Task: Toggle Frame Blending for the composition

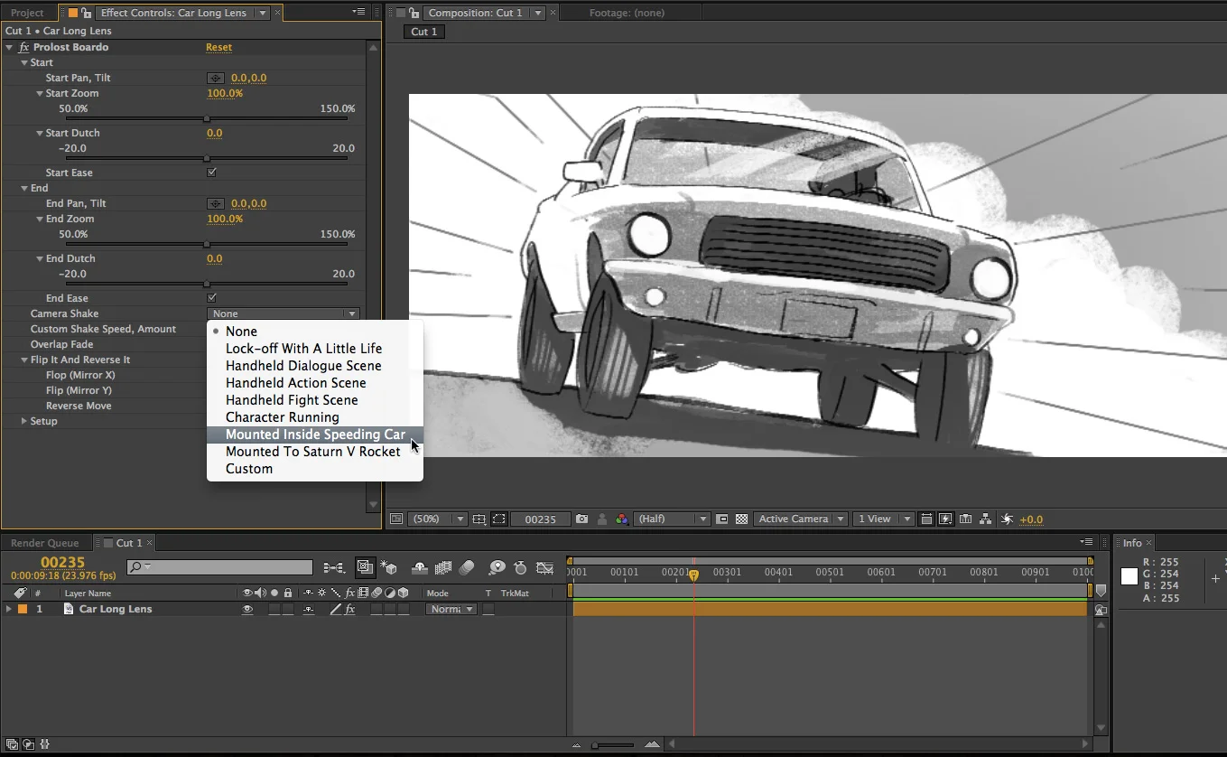Action: pos(443,568)
